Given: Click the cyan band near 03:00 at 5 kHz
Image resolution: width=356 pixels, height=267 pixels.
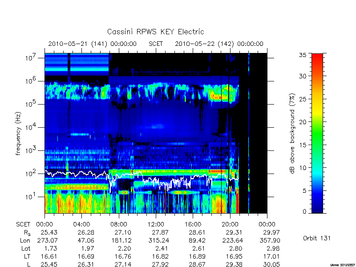Looking at the screenshot, I should click(80, 134).
